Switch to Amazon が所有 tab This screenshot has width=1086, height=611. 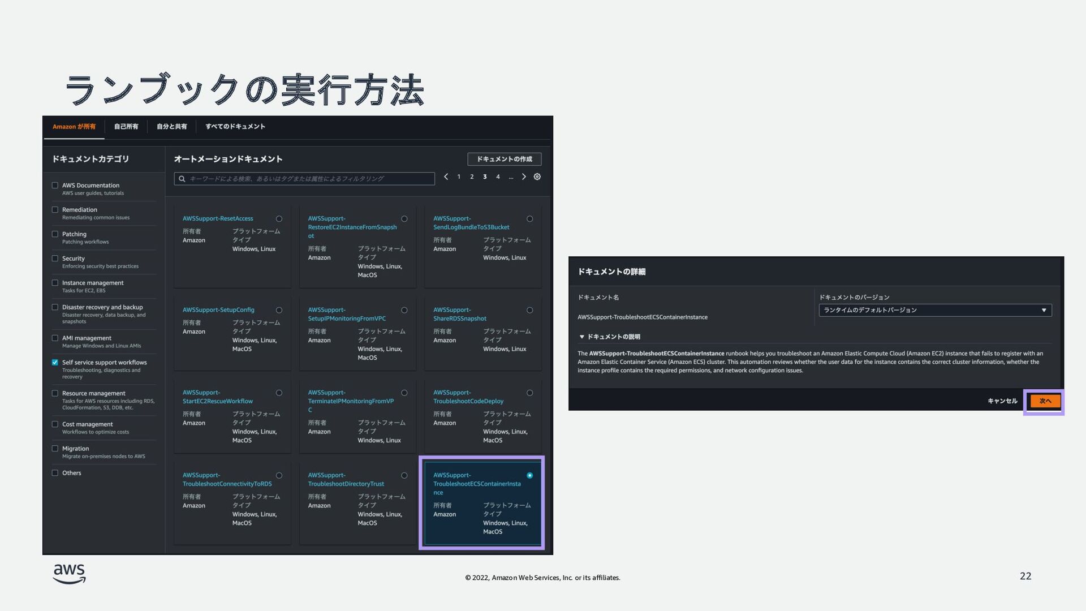pyautogui.click(x=74, y=127)
